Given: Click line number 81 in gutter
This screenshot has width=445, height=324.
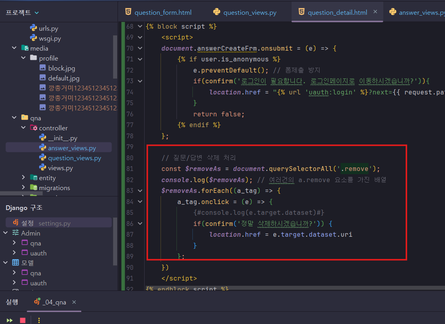Looking at the screenshot, I should click(130, 169).
